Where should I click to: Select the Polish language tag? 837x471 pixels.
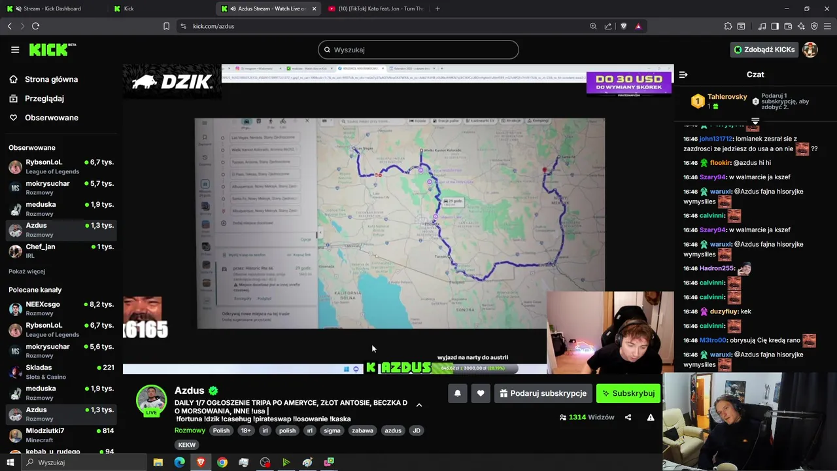click(x=222, y=430)
